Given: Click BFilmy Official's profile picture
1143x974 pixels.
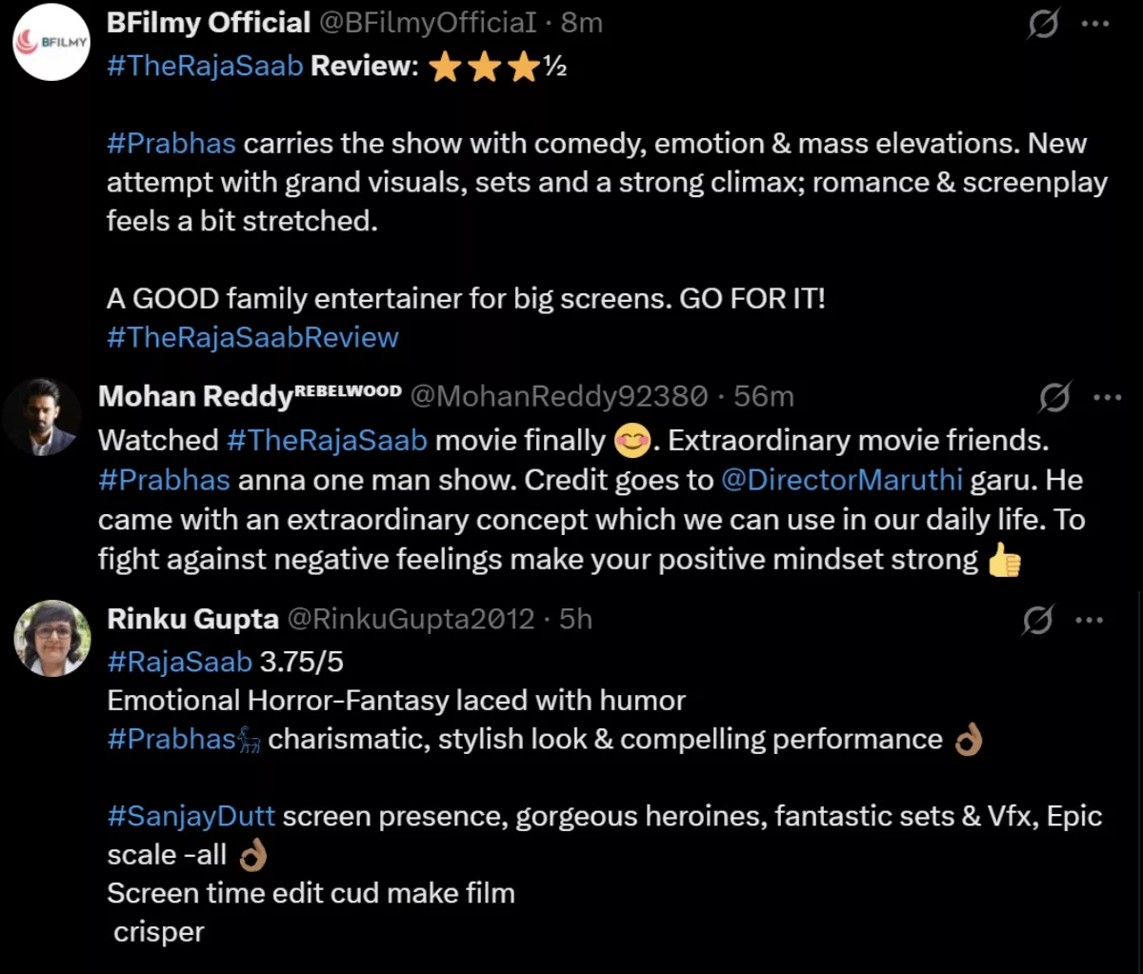Looking at the screenshot, I should [x=51, y=42].
